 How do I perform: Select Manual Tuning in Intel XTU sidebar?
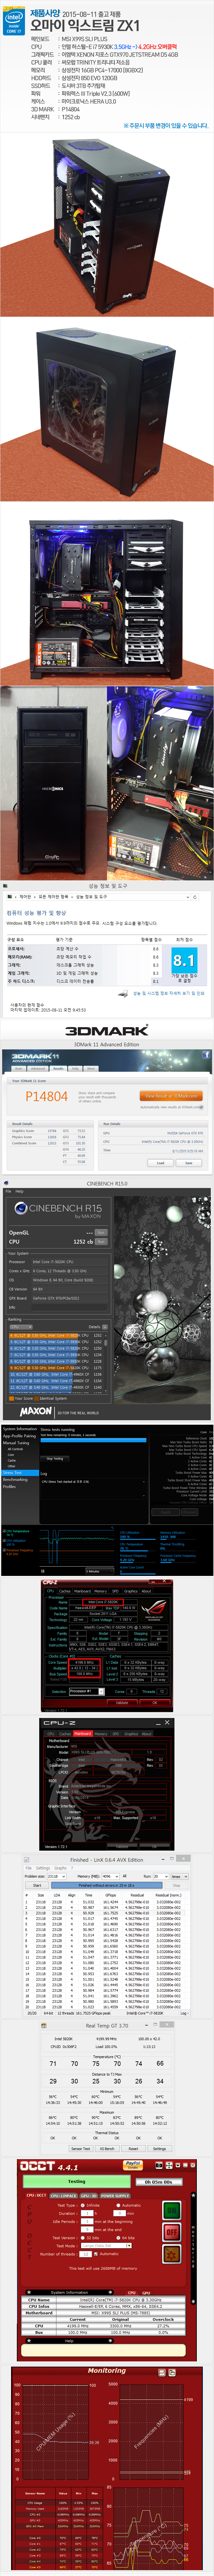[x=16, y=1443]
